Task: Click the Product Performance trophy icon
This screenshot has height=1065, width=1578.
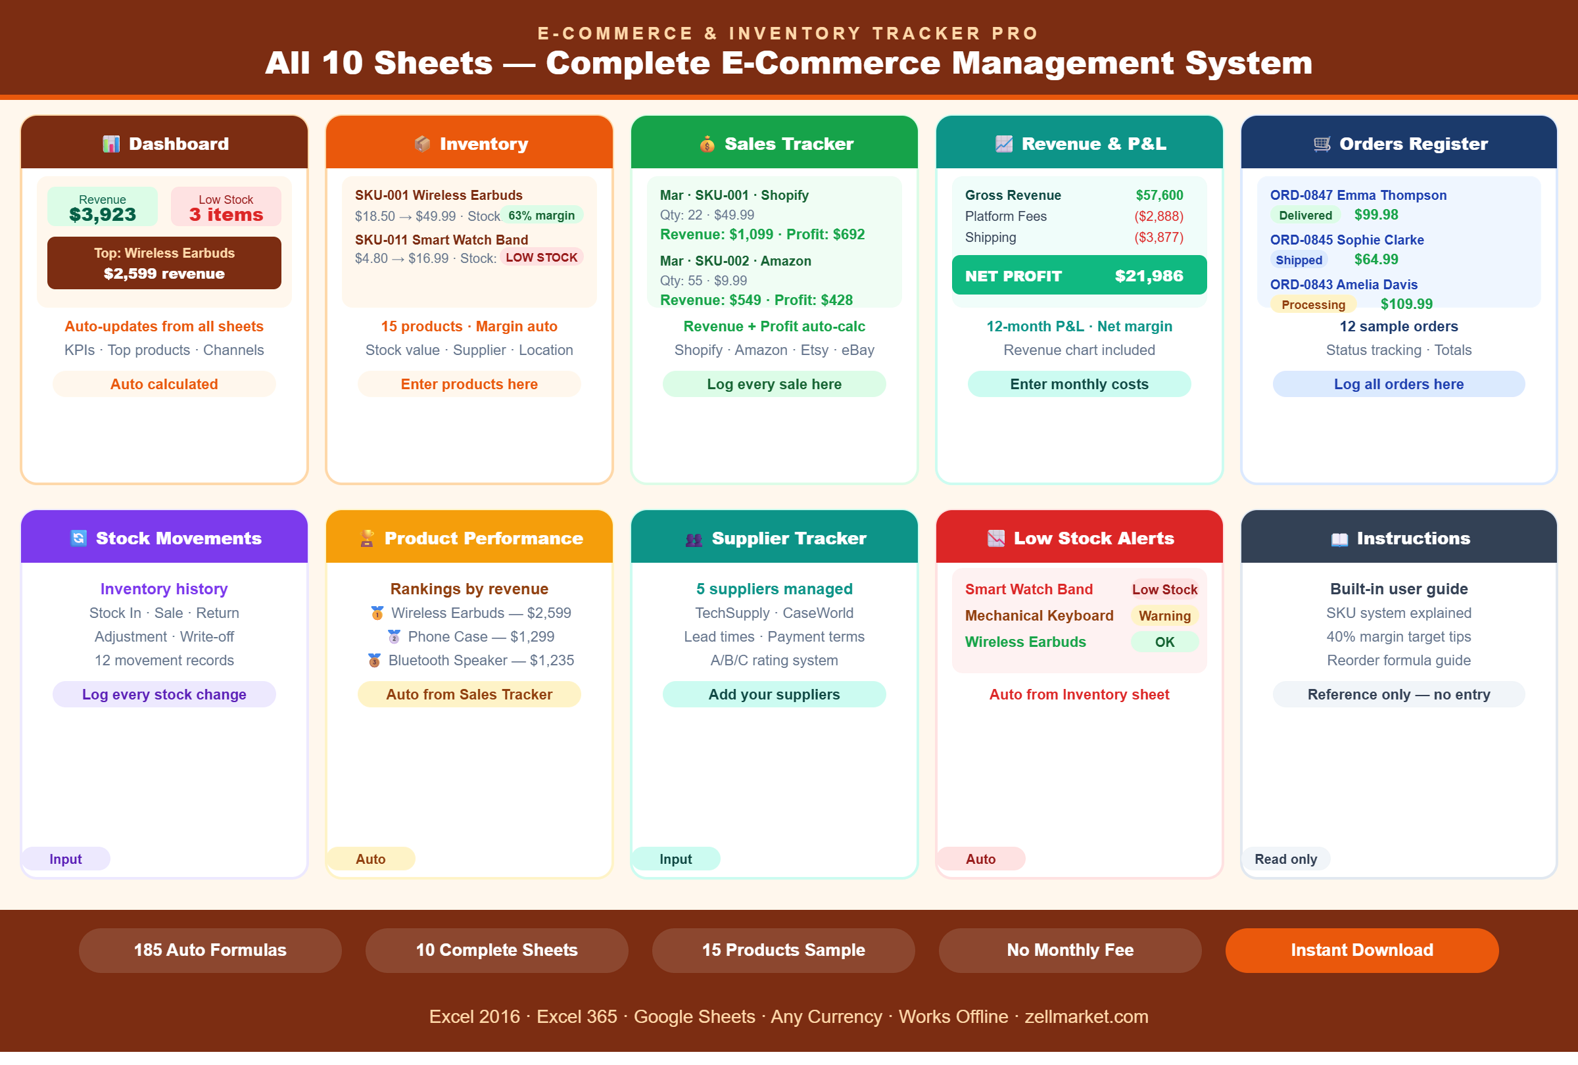Action: (368, 538)
